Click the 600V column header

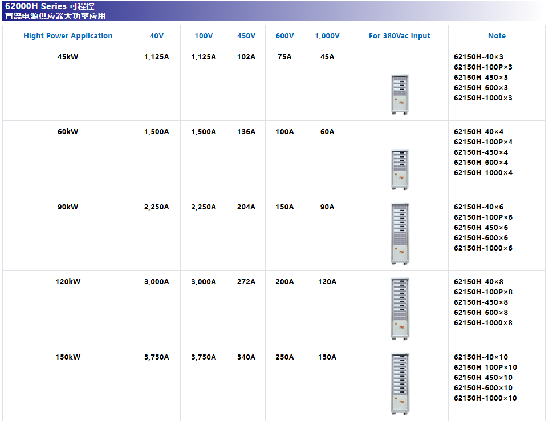click(x=284, y=36)
